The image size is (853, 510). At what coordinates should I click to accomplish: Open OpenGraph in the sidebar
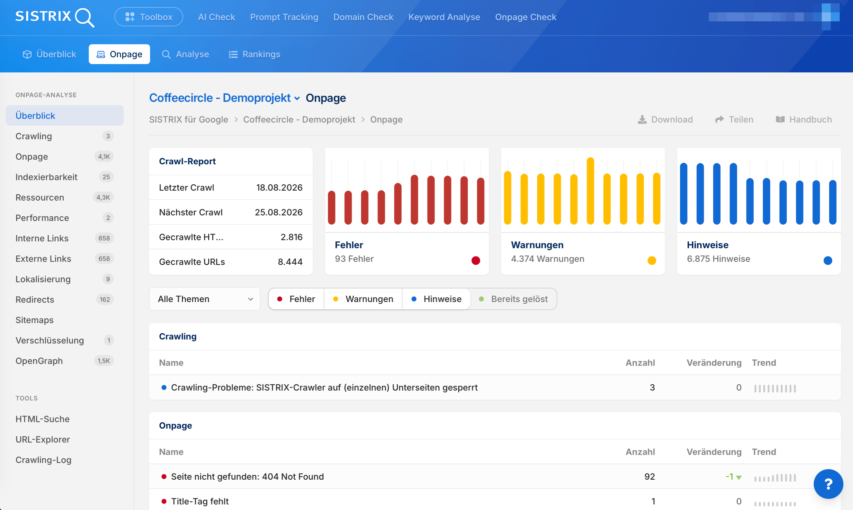(x=65, y=361)
